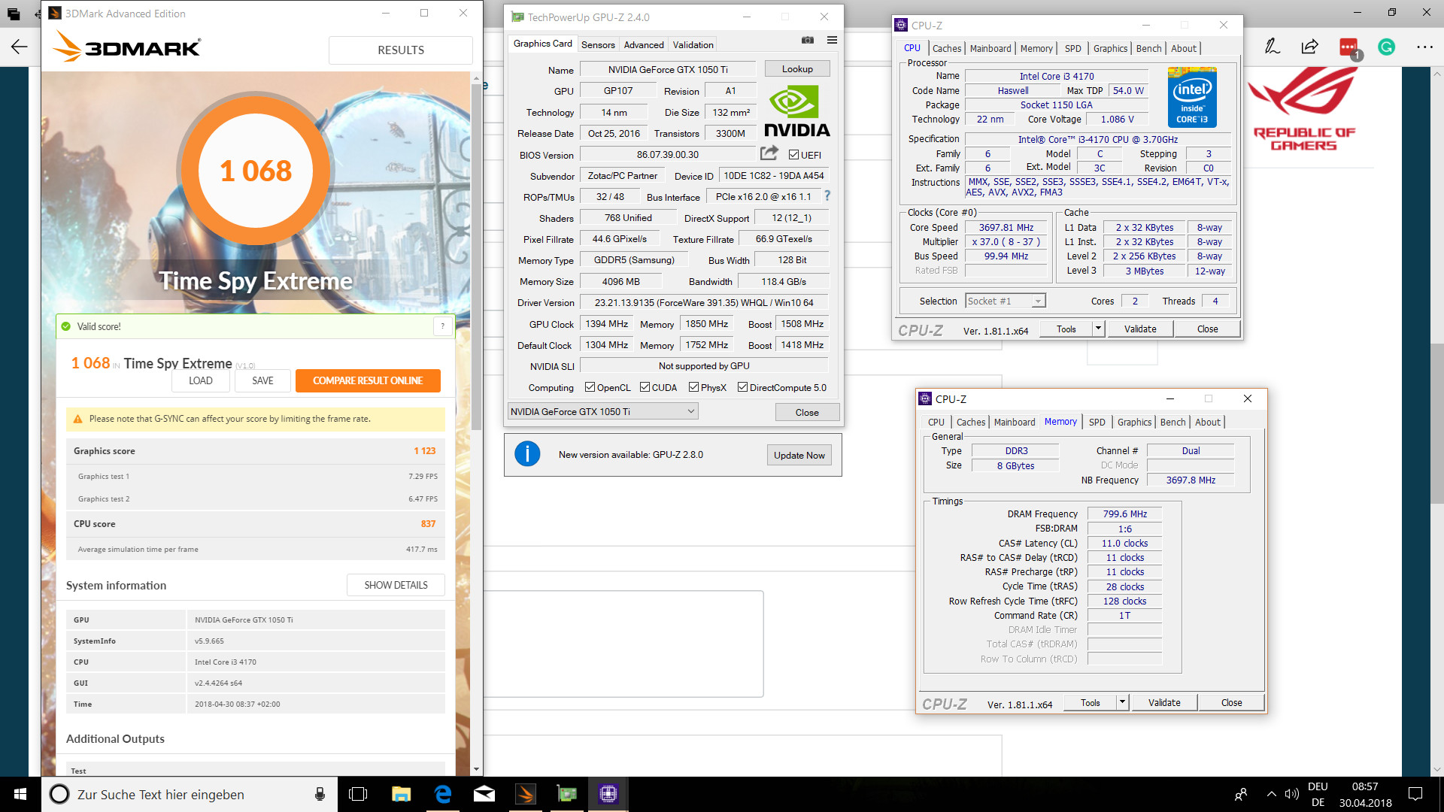The image size is (1444, 812).
Task: Open the Windows Start menu
Action: tap(20, 794)
